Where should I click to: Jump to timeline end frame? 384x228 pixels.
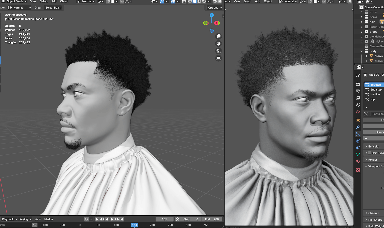coord(122,219)
